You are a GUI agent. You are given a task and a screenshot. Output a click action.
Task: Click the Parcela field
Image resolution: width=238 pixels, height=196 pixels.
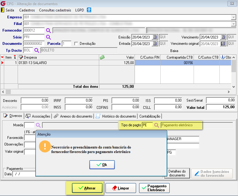click(67, 44)
